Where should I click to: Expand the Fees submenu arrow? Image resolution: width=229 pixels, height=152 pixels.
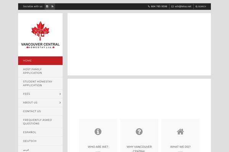[x=60, y=94]
